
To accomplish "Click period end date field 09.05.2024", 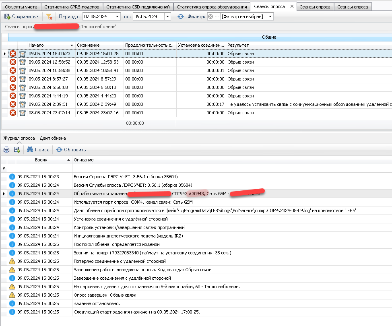I will (x=149, y=17).
